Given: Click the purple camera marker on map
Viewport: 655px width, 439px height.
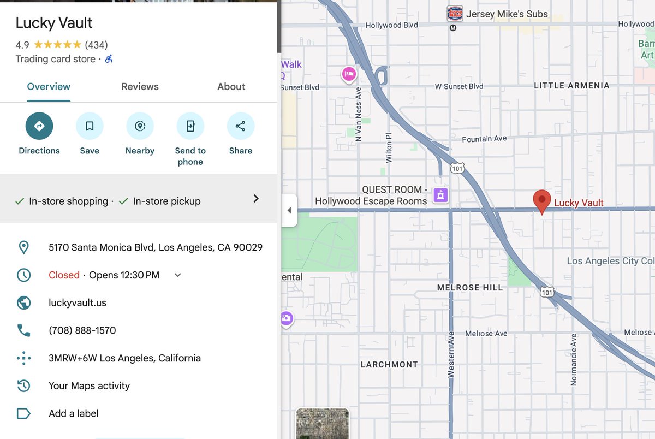Looking at the screenshot, I should click(286, 319).
